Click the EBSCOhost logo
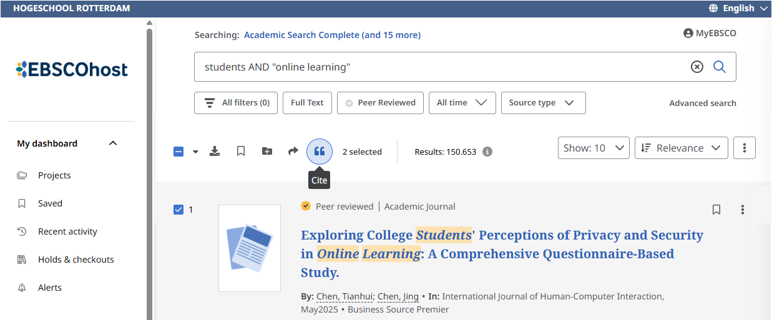This screenshot has width=772, height=320. click(72, 69)
